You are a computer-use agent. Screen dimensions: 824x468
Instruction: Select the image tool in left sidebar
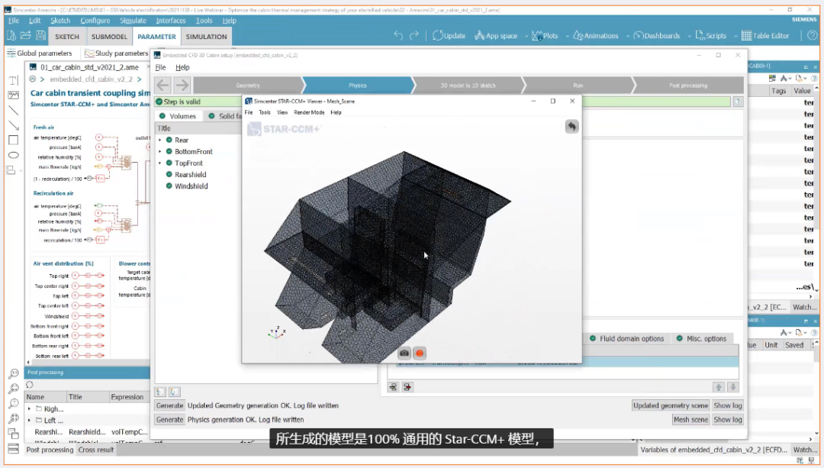click(13, 95)
